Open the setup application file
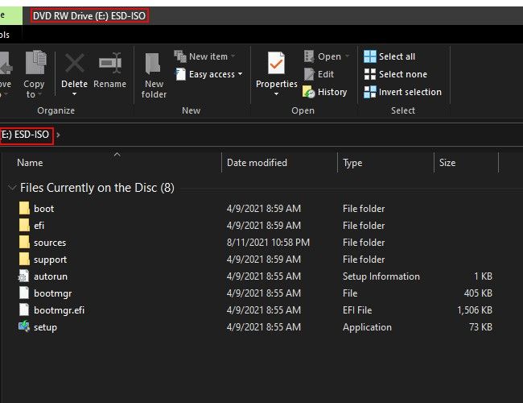 click(45, 327)
